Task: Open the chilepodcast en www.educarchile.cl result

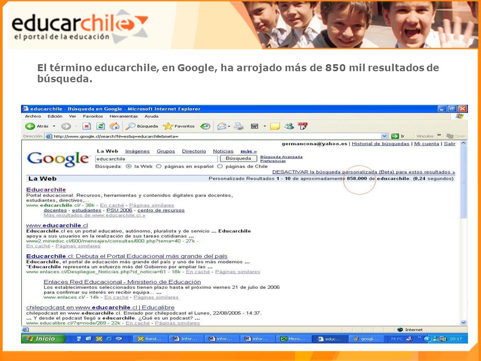Action: [100, 307]
